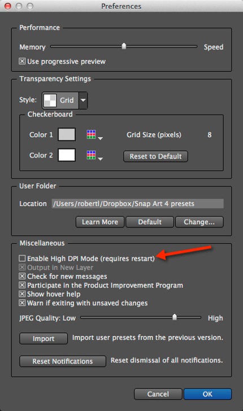Disable Show hover help option
Image resolution: width=243 pixels, height=411 pixels.
pos(22,294)
